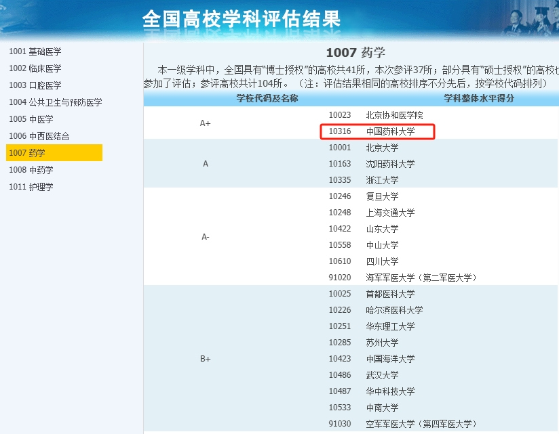The width and height of the screenshot is (559, 434).
Task: Click the 上海交通大学 entry
Action: pyautogui.click(x=390, y=213)
